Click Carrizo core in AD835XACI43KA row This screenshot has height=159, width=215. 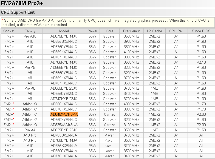point(110,125)
